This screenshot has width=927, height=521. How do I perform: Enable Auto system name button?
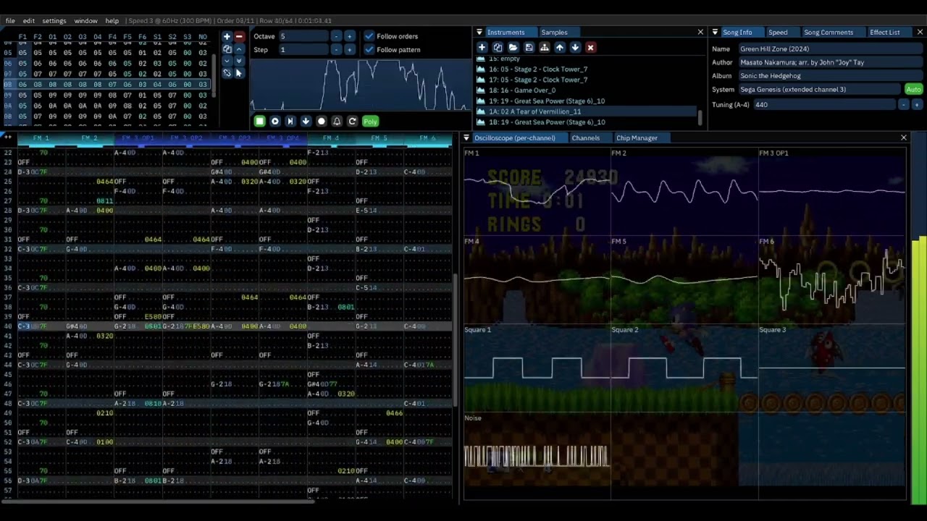[913, 90]
